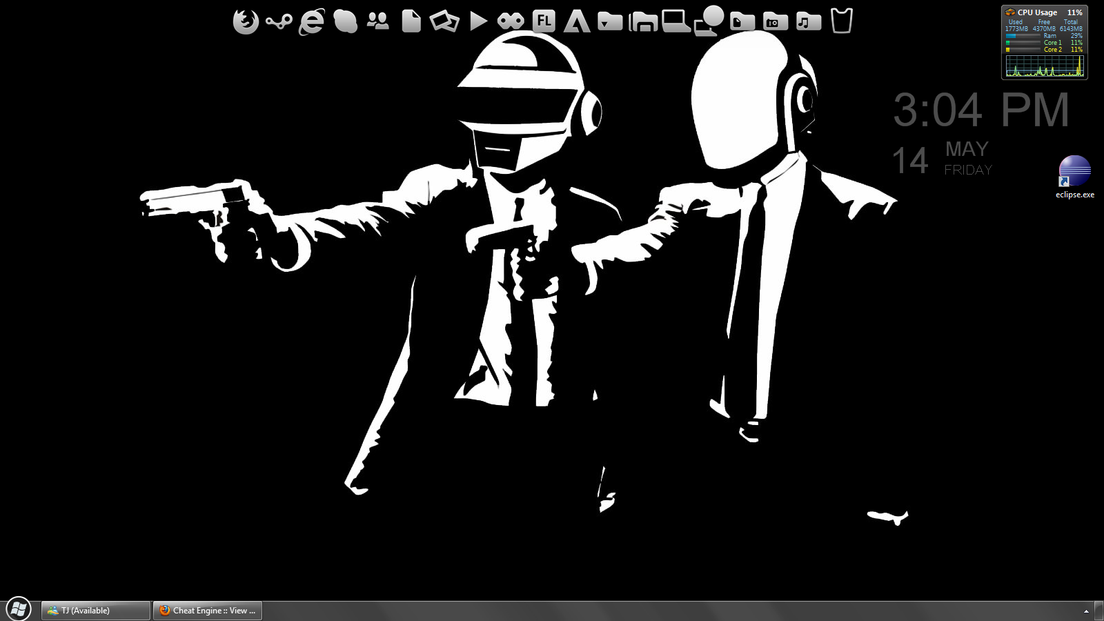Open the music folder dock icon
The image size is (1104, 621).
pos(809,21)
